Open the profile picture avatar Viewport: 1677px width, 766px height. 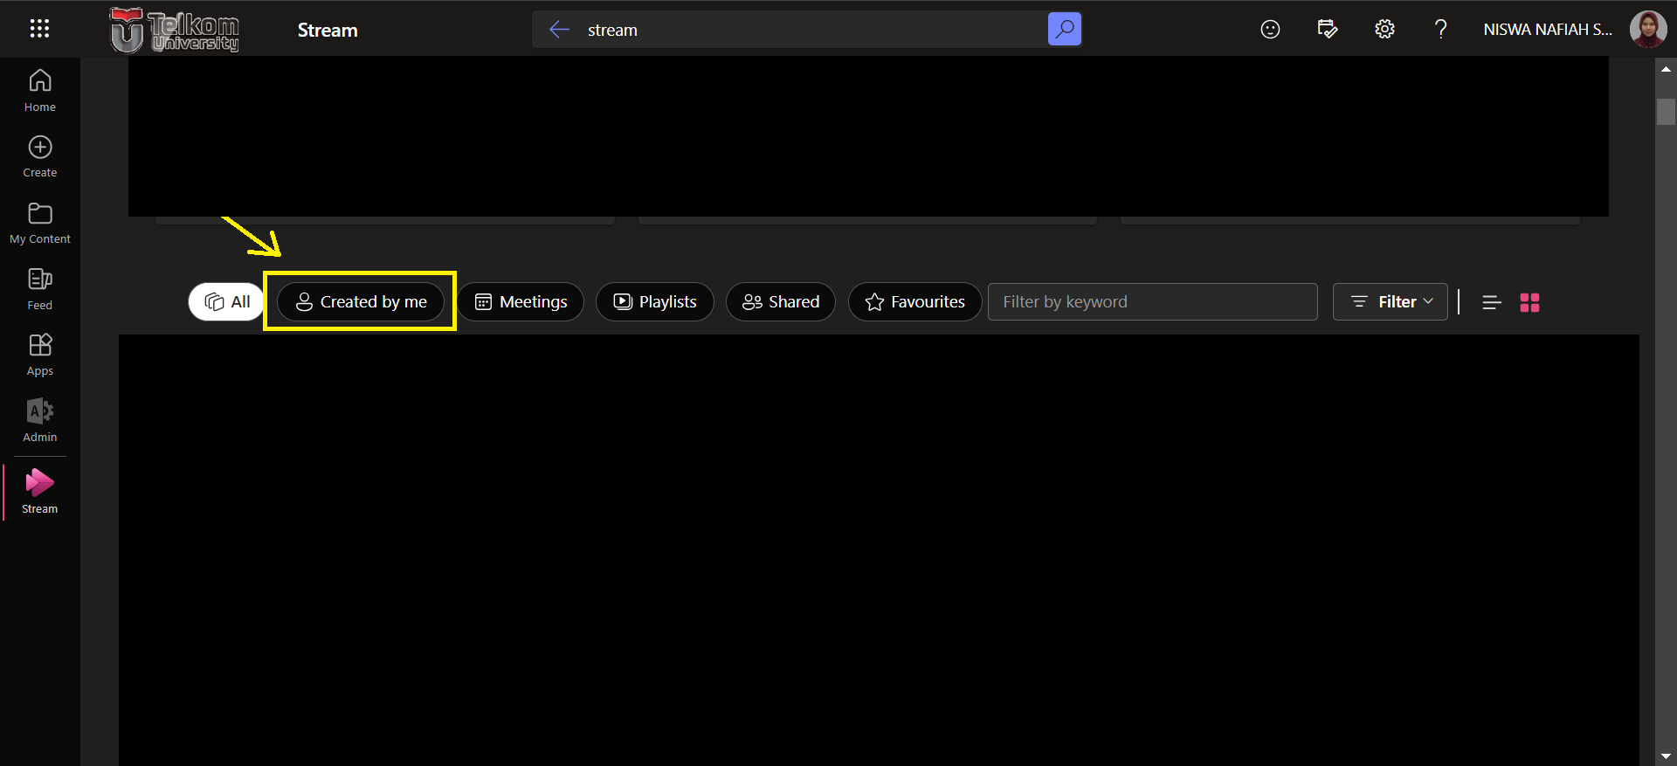pyautogui.click(x=1648, y=29)
